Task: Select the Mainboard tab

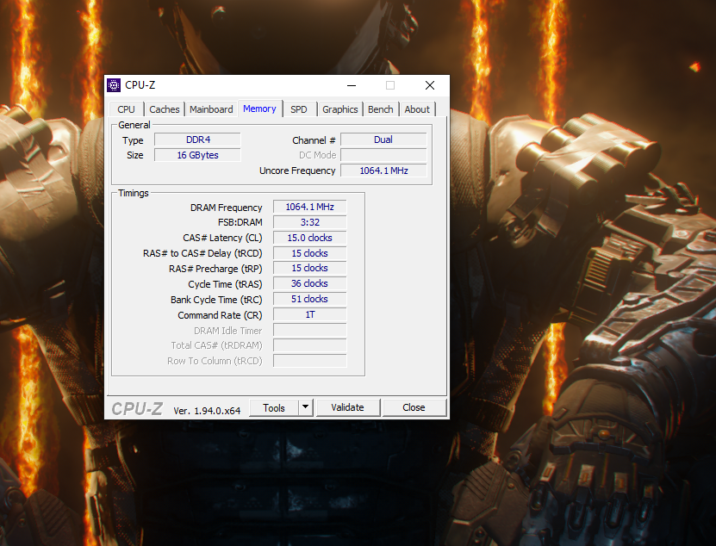Action: (x=211, y=109)
